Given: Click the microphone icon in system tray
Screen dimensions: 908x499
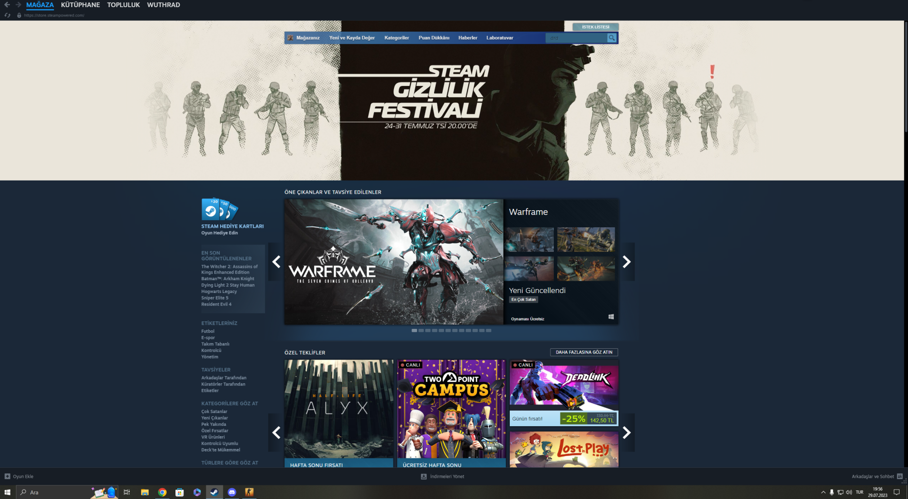Looking at the screenshot, I should point(832,492).
